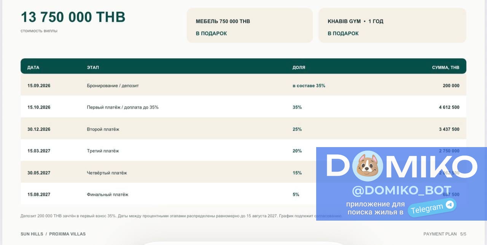This screenshot has width=487, height=245.
Task: Select the "PAYMENT PLAN 5/5" page indicator
Action: (x=445, y=234)
